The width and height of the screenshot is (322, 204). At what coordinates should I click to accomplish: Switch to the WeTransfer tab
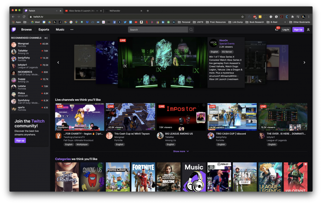[123, 11]
